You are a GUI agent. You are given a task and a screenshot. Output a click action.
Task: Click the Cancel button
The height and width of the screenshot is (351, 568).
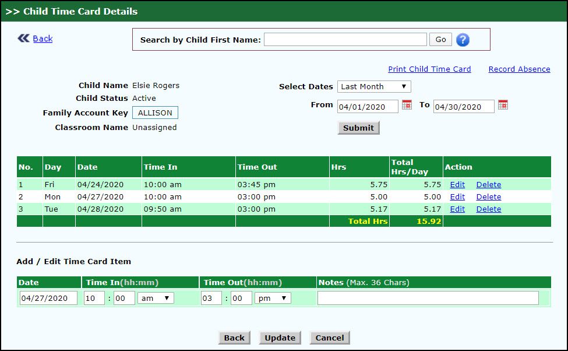[x=330, y=338]
